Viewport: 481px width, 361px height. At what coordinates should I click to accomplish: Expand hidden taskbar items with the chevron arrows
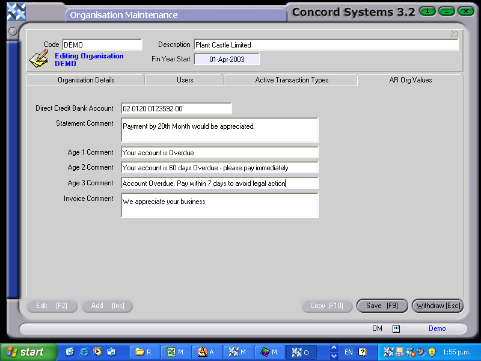[x=333, y=352]
